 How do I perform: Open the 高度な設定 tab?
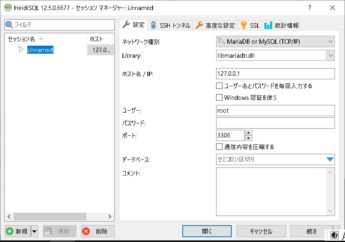click(x=215, y=26)
